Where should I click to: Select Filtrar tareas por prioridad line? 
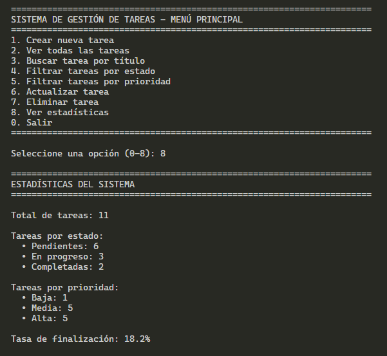(91, 81)
